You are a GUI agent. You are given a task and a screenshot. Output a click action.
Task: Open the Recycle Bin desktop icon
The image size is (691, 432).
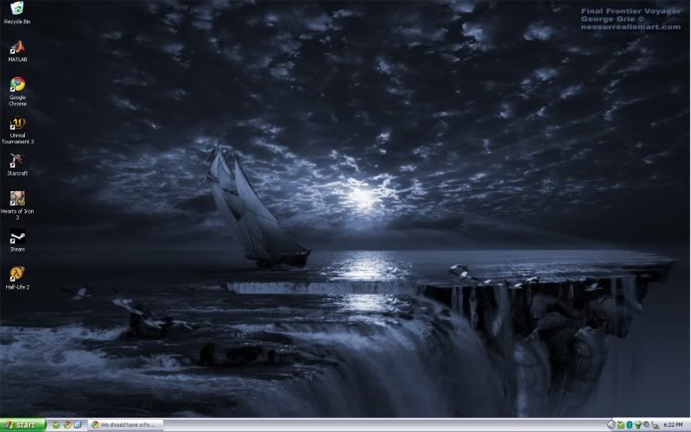pyautogui.click(x=17, y=13)
